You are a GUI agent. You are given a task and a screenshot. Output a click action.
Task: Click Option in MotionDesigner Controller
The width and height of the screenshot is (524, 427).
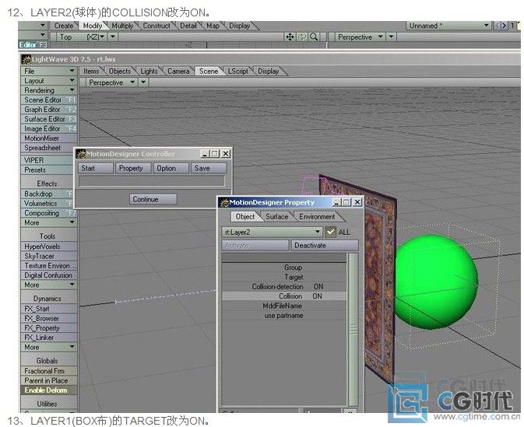171,168
